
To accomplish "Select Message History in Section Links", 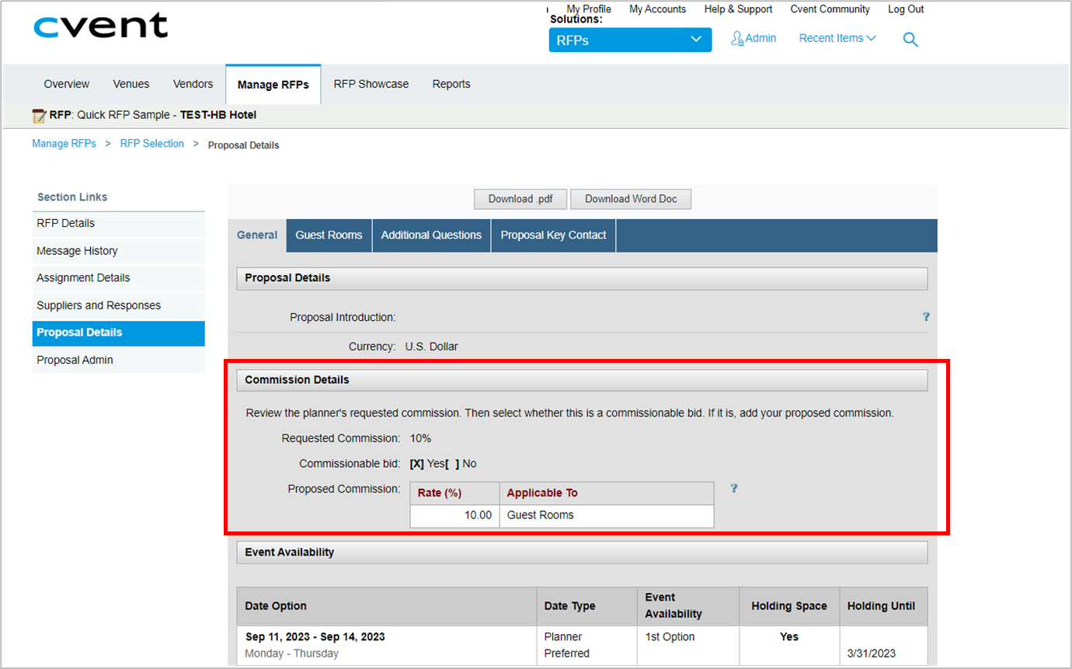I will (77, 251).
